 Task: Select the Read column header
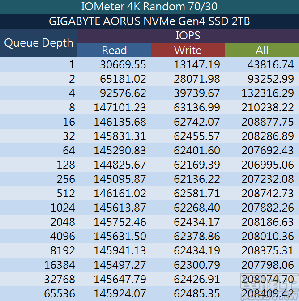[x=114, y=50]
